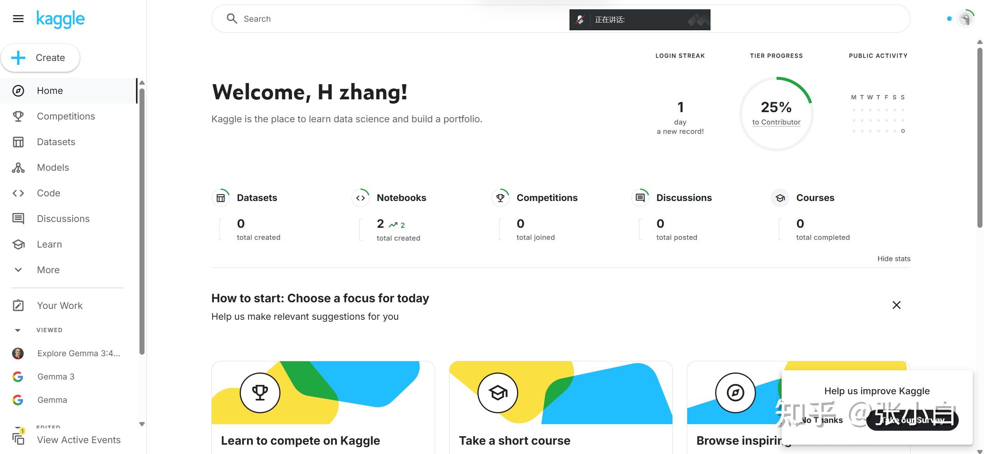Click the Datasets stats table icon
This screenshot has width=984, height=454.
click(221, 198)
